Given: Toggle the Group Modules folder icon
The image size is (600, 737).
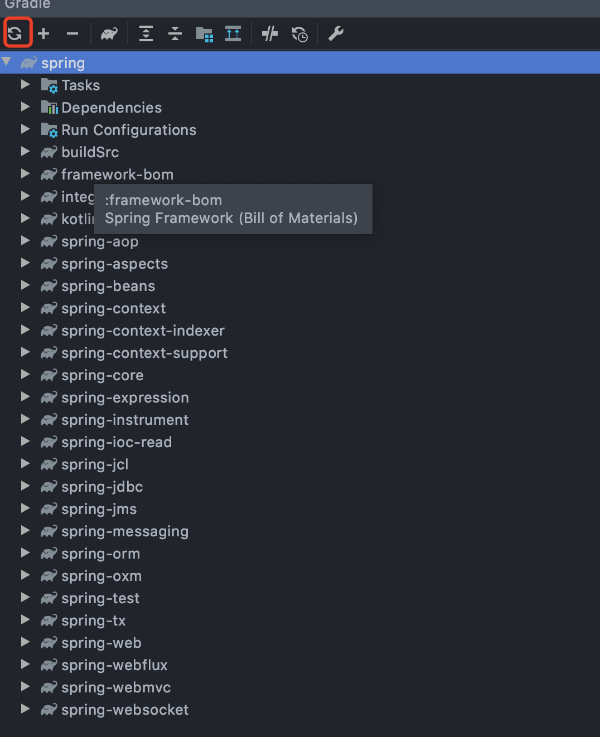Looking at the screenshot, I should click(204, 34).
